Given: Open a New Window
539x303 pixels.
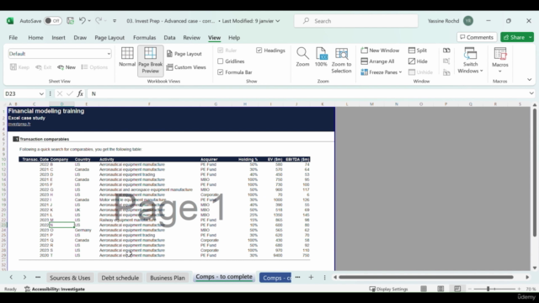Looking at the screenshot, I should pyautogui.click(x=380, y=50).
